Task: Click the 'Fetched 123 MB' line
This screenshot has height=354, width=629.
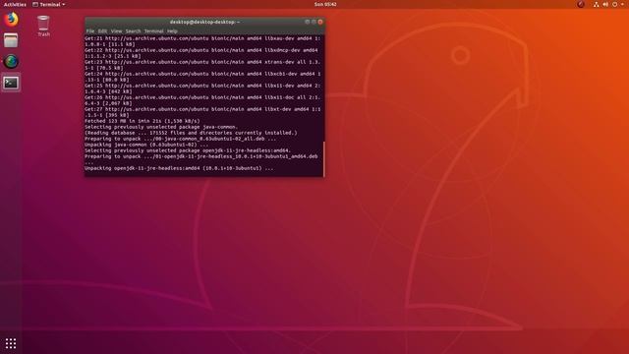Action: coord(142,121)
